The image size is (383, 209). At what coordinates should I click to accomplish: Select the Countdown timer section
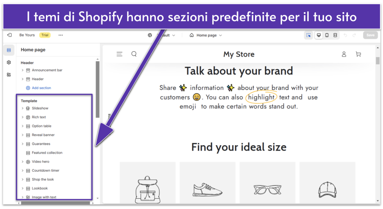coord(45,171)
